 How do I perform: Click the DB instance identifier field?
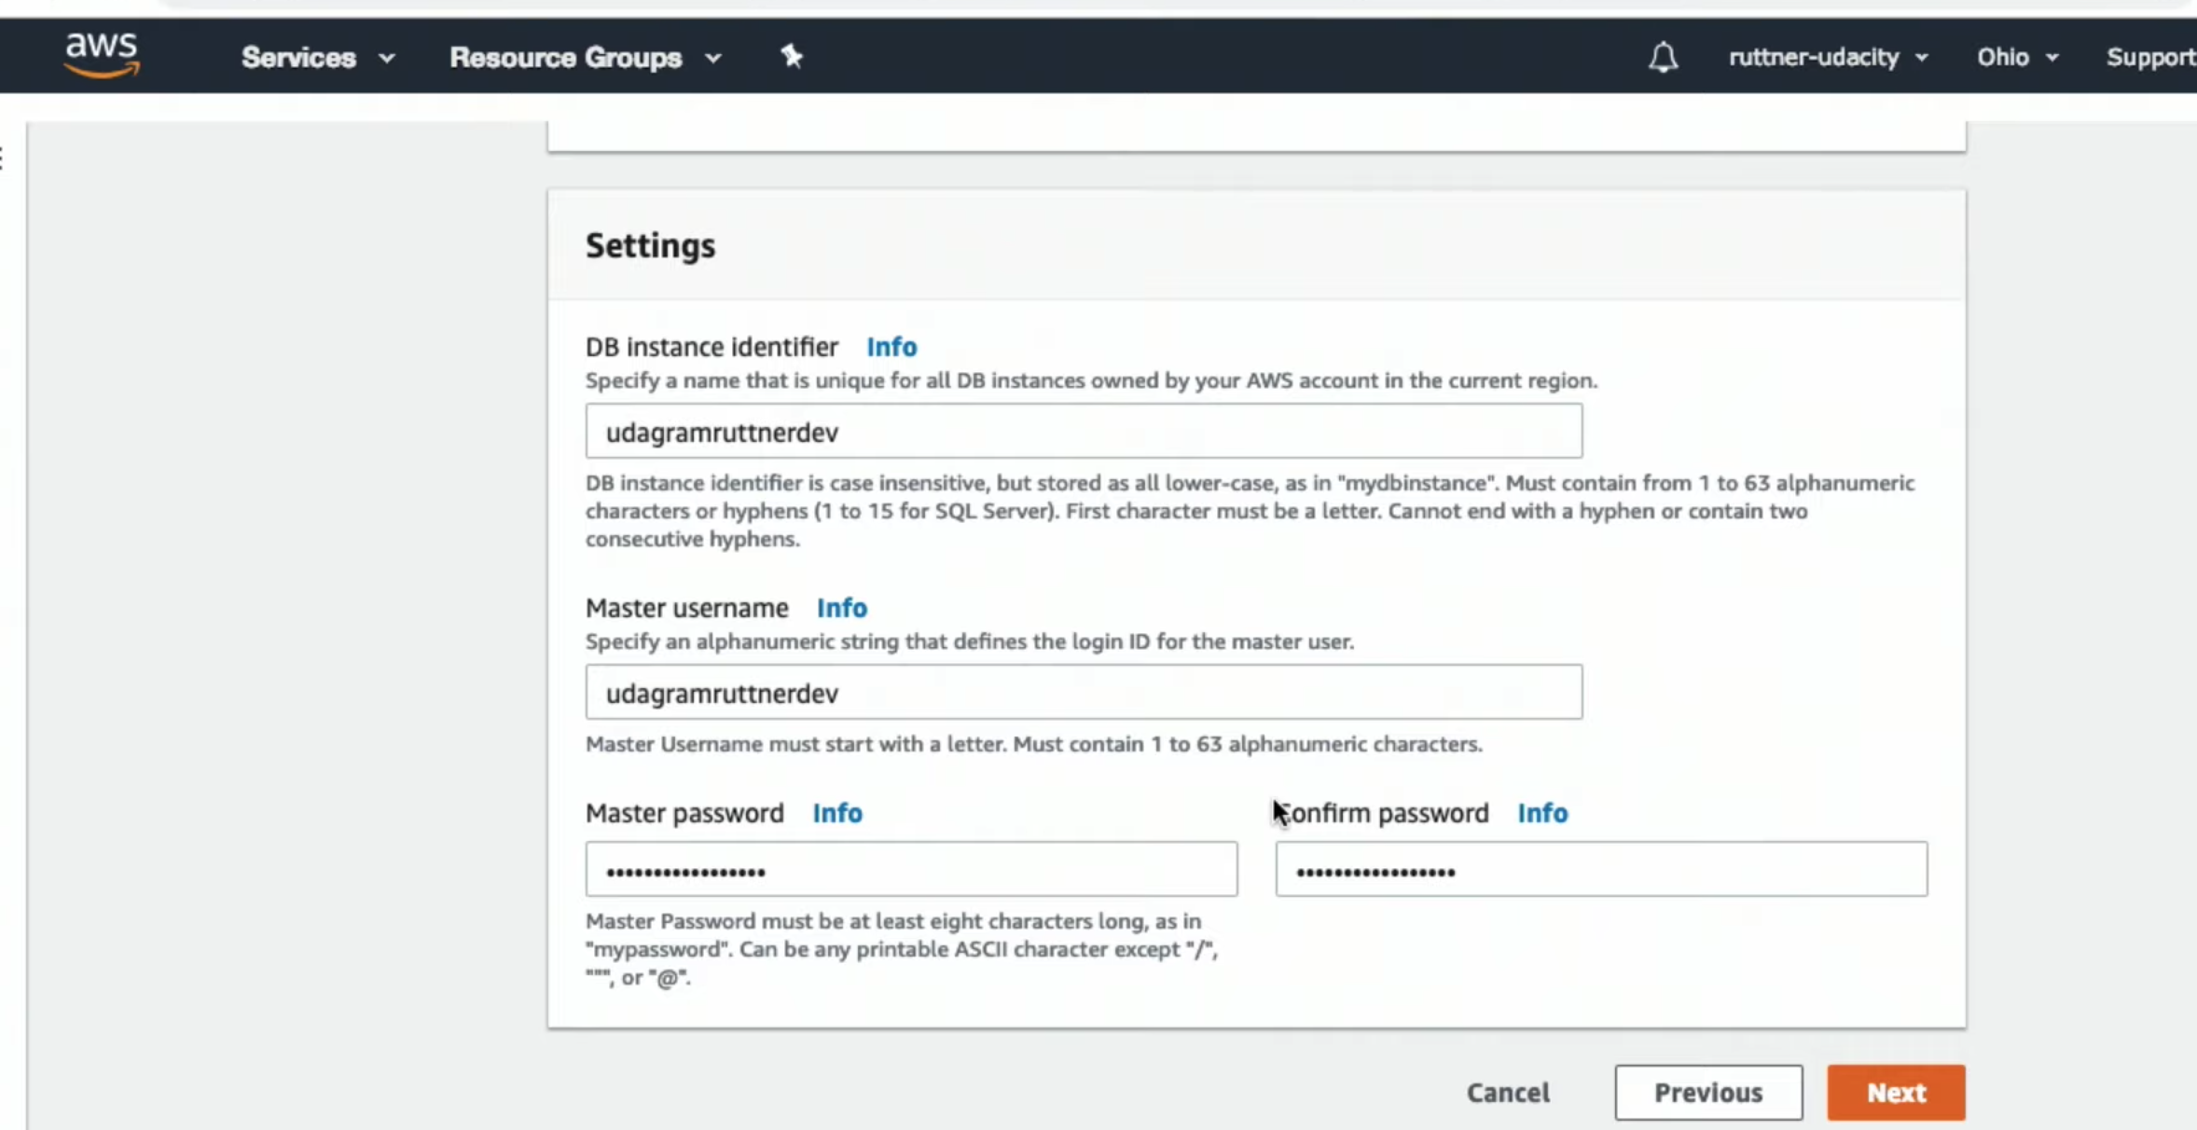coord(1083,432)
